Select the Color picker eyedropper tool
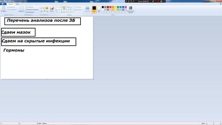This screenshot has width=222, height=125. point(44,11)
